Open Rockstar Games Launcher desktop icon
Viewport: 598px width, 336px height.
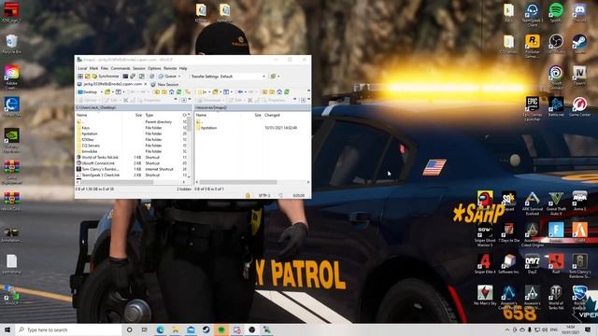click(533, 46)
